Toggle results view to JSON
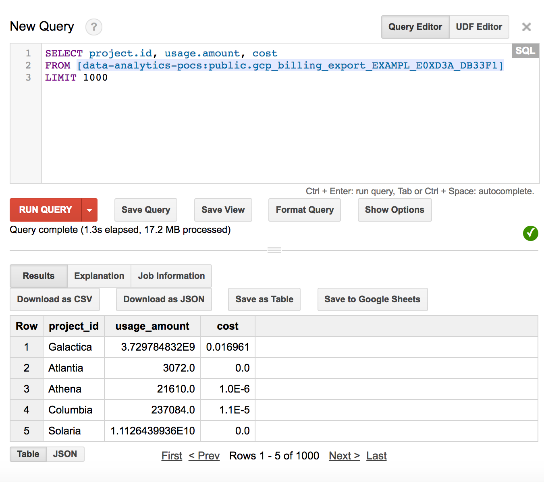The height and width of the screenshot is (482, 544). pyautogui.click(x=65, y=454)
